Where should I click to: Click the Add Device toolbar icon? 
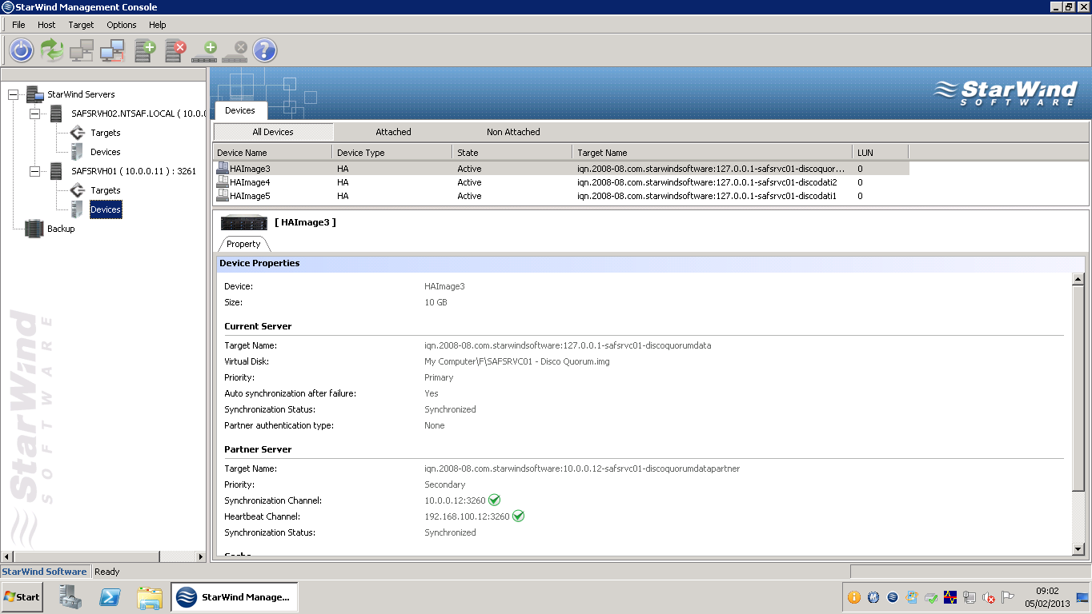(x=205, y=51)
